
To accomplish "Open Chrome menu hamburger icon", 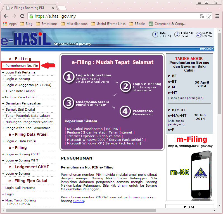I will tap(217, 16).
